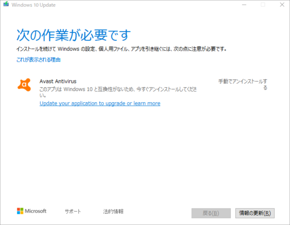290x225 pixels.
Task: Click the Microsoft wordmark text
Action: 35,211
